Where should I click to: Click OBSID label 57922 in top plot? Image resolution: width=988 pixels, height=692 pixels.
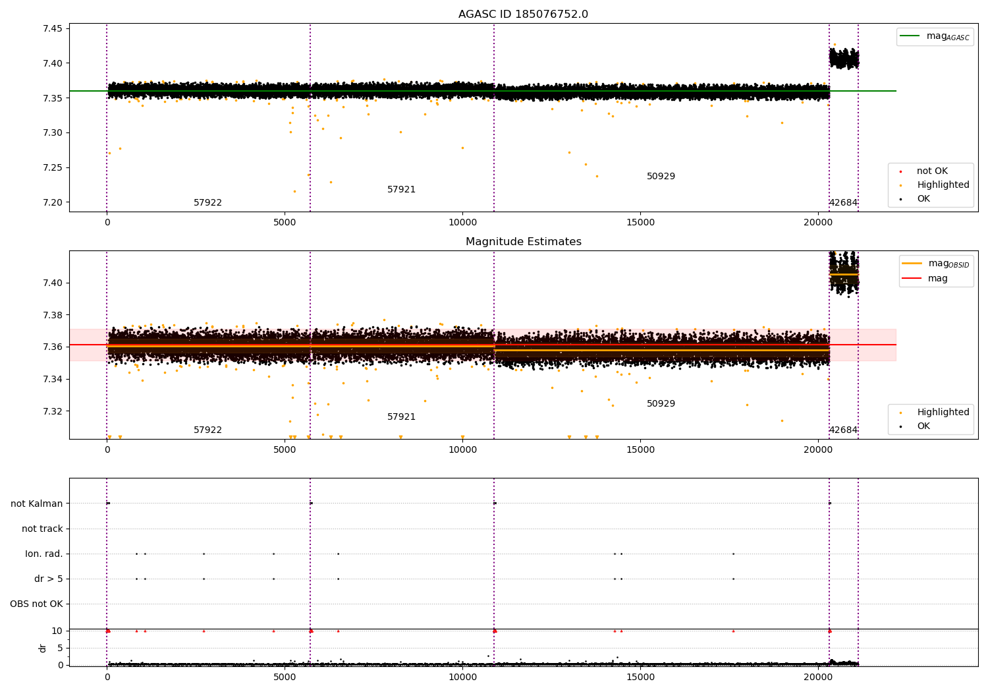(x=207, y=203)
